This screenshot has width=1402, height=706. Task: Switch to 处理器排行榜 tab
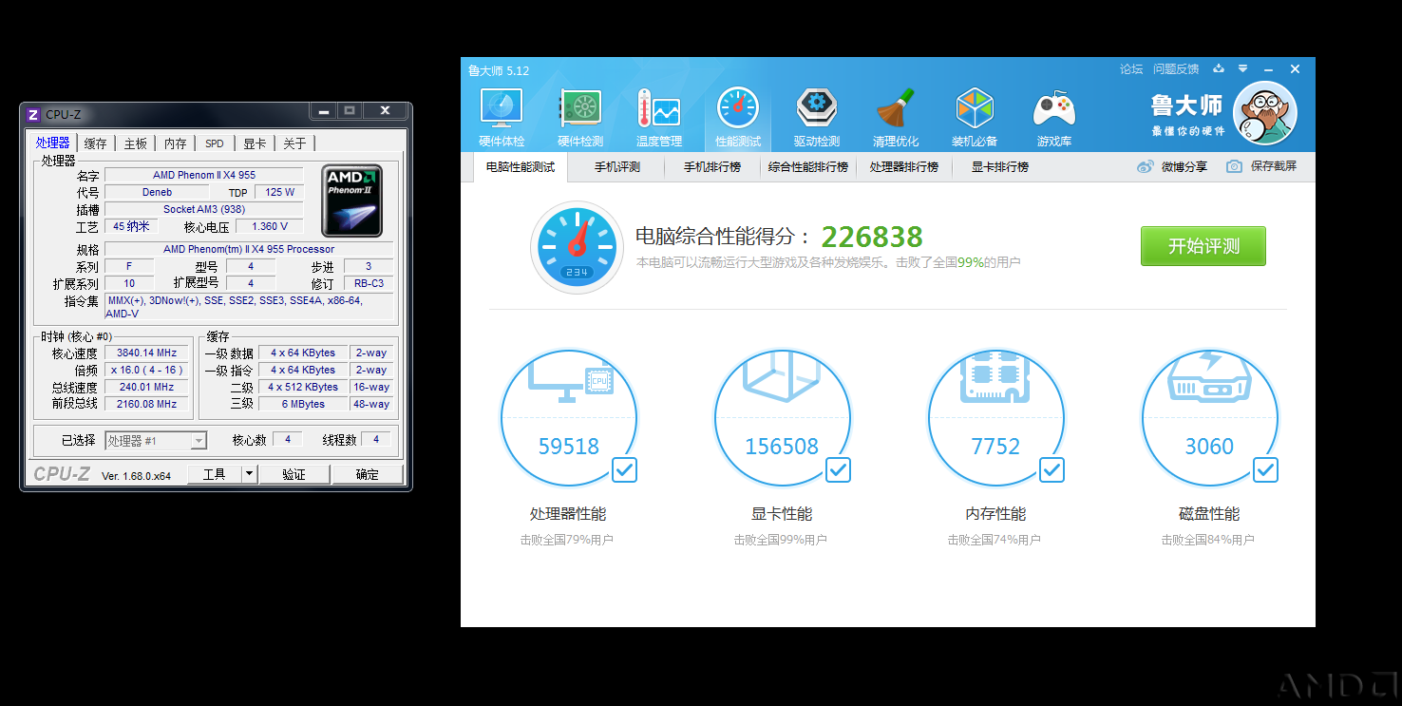tap(904, 166)
